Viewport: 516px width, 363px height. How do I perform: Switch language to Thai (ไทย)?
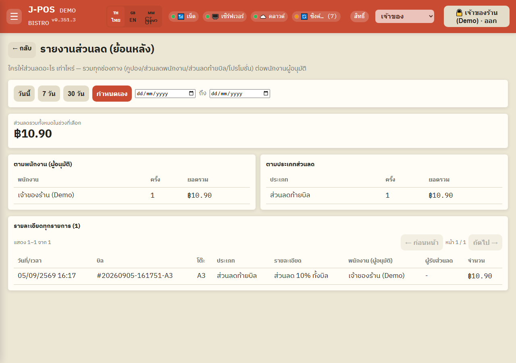[116, 17]
